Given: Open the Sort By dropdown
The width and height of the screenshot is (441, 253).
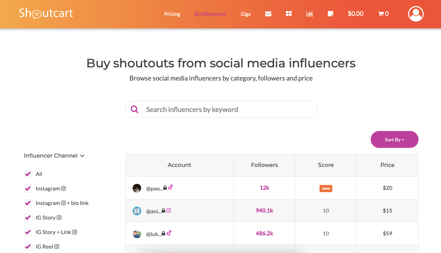Looking at the screenshot, I should pyautogui.click(x=394, y=140).
